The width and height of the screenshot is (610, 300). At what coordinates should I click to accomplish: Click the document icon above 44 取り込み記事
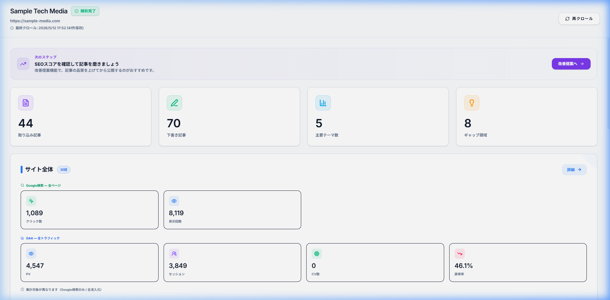pyautogui.click(x=26, y=103)
